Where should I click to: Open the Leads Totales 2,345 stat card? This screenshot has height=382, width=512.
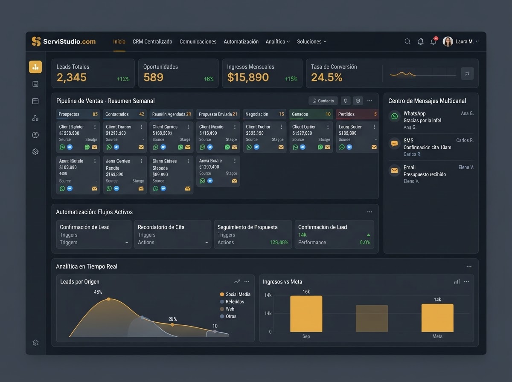93,73
